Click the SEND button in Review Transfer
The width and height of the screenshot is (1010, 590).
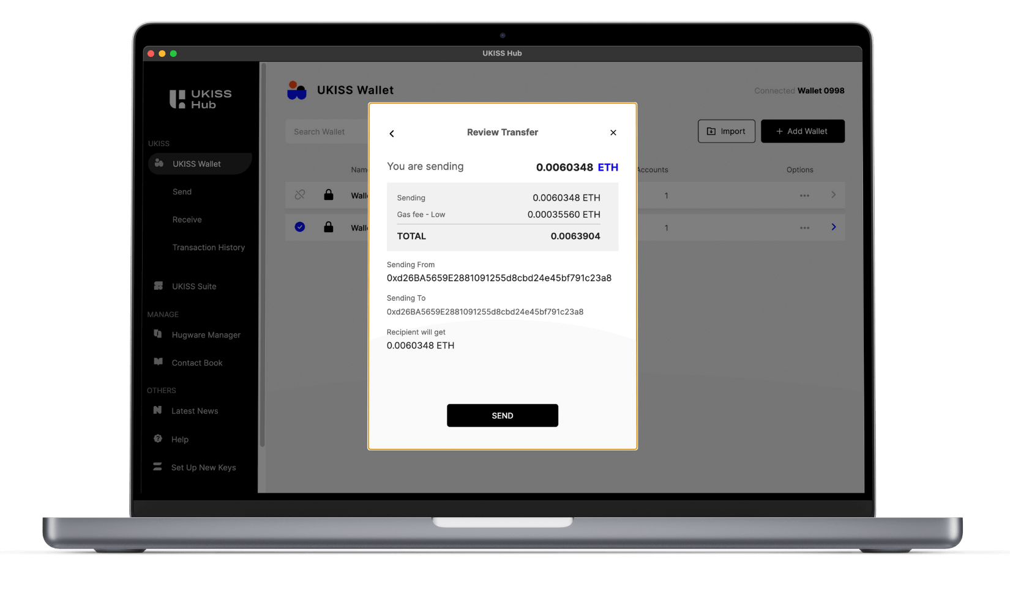pos(502,415)
